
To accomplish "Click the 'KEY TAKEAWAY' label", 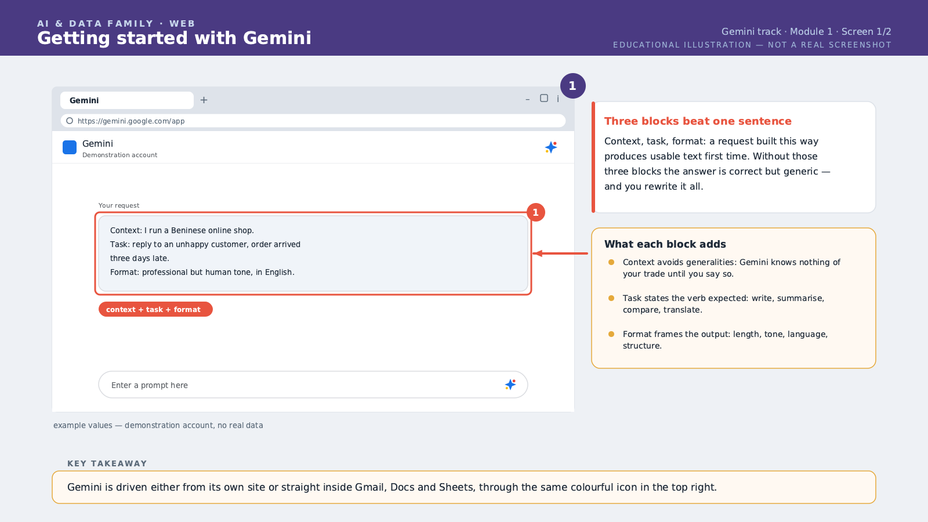I will coord(107,463).
